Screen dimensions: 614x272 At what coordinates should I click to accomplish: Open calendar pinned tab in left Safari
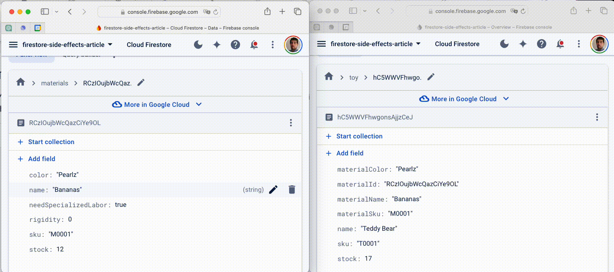(38, 28)
